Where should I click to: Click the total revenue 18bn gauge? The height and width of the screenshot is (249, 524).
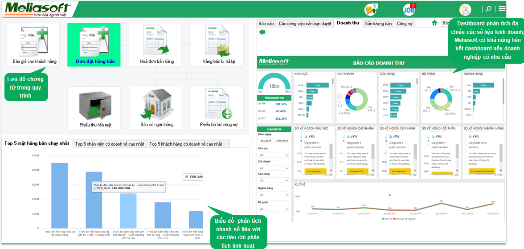point(274,83)
